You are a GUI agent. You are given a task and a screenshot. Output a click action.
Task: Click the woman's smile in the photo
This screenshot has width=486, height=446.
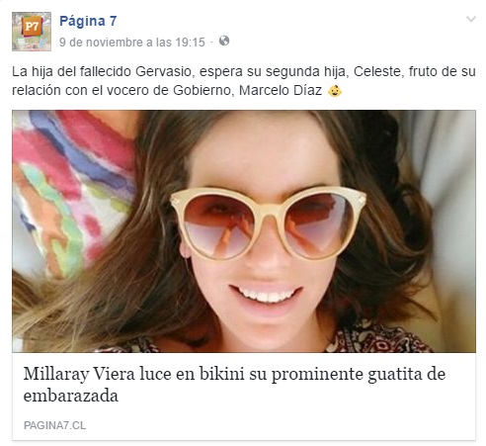(x=266, y=294)
